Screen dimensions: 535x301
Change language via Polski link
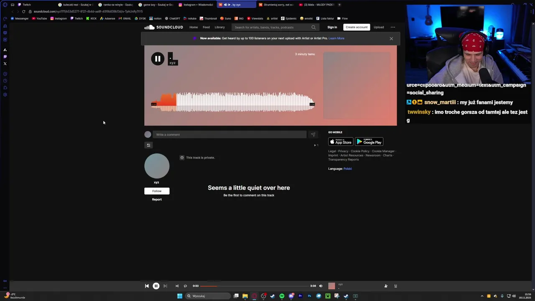(348, 169)
